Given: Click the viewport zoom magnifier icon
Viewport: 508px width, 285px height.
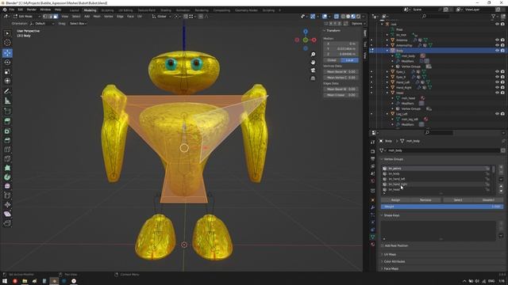Looking at the screenshot, I should click(x=313, y=54).
